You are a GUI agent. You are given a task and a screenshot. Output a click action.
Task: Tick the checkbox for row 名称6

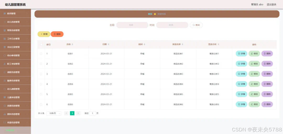41,104
